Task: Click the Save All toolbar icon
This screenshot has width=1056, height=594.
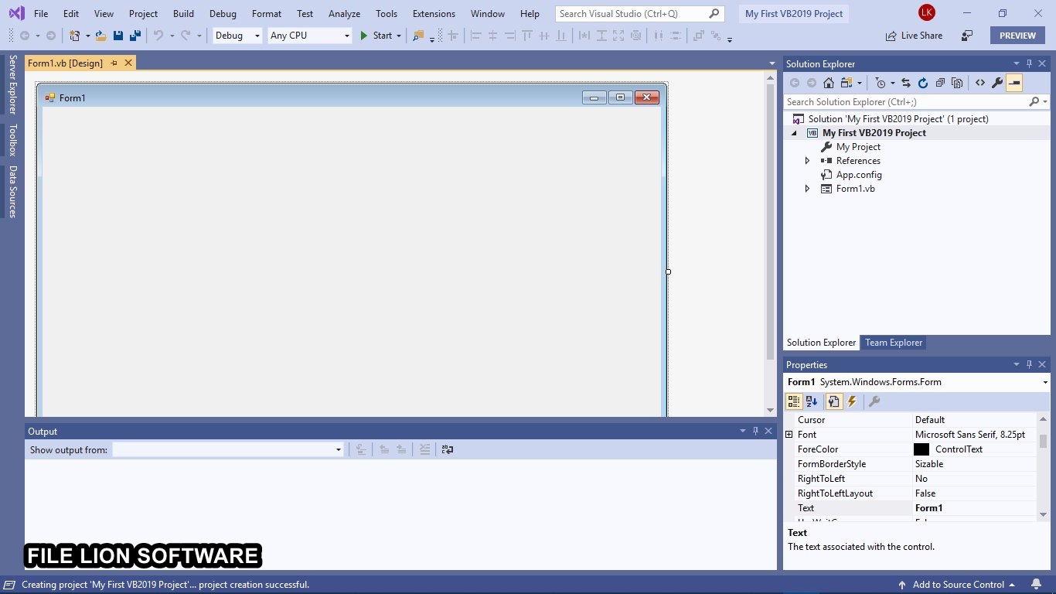Action: (135, 35)
